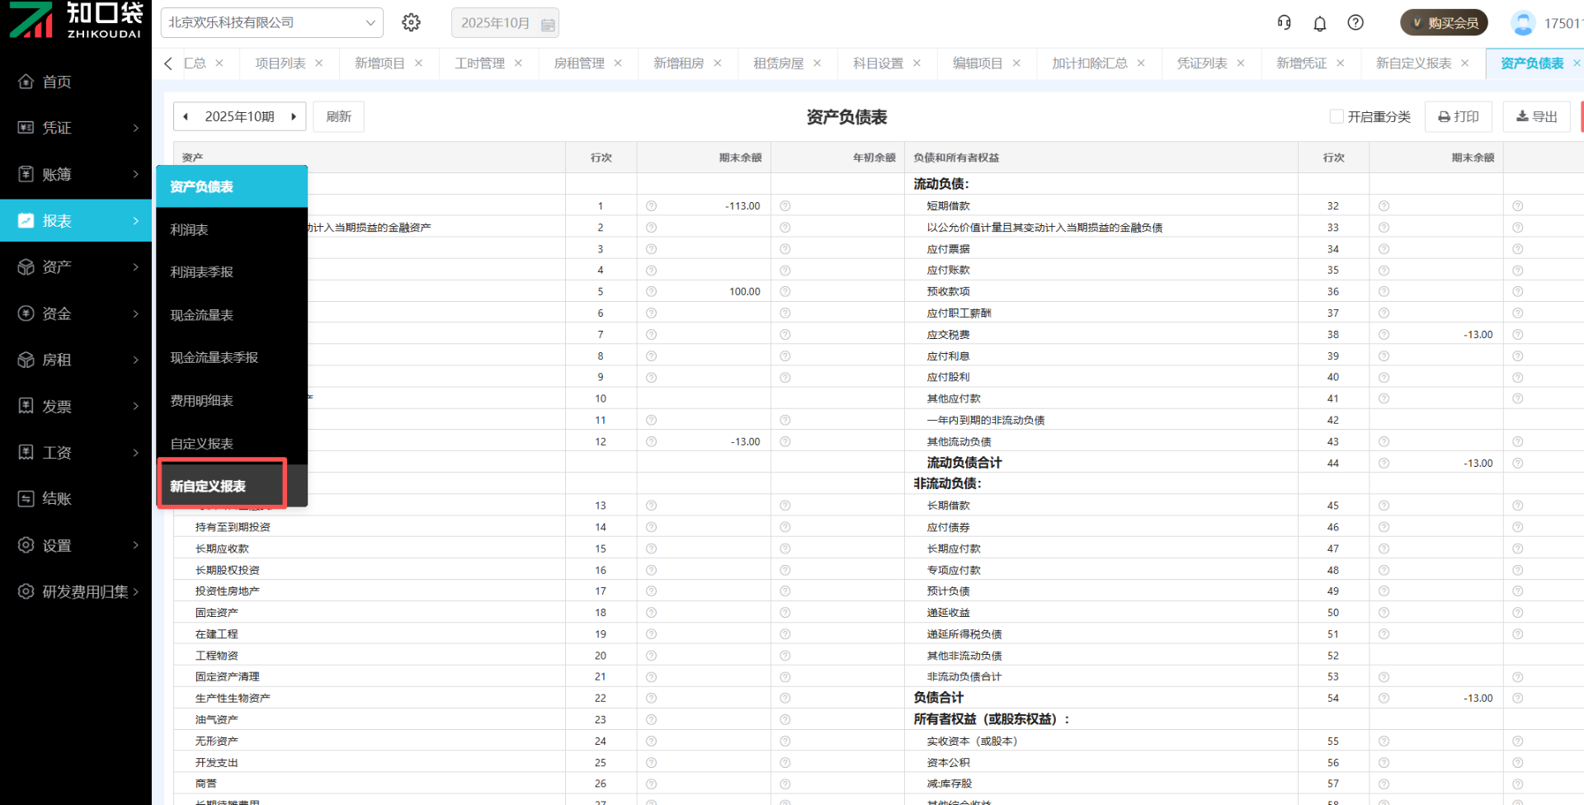Open the notification bell
Screen dimensions: 1584x805
coord(1319,23)
